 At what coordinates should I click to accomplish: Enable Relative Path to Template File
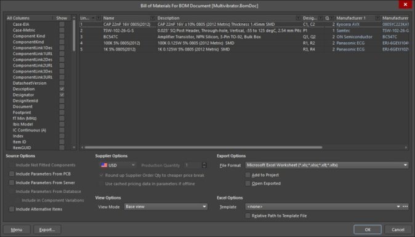[248, 216]
